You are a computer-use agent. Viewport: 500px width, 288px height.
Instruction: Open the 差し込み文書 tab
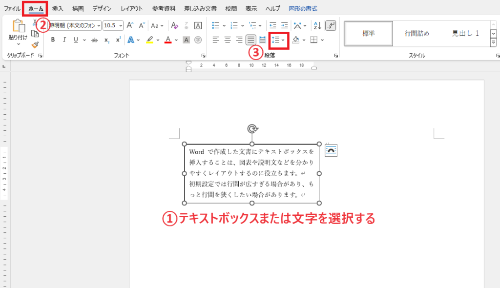(x=200, y=9)
